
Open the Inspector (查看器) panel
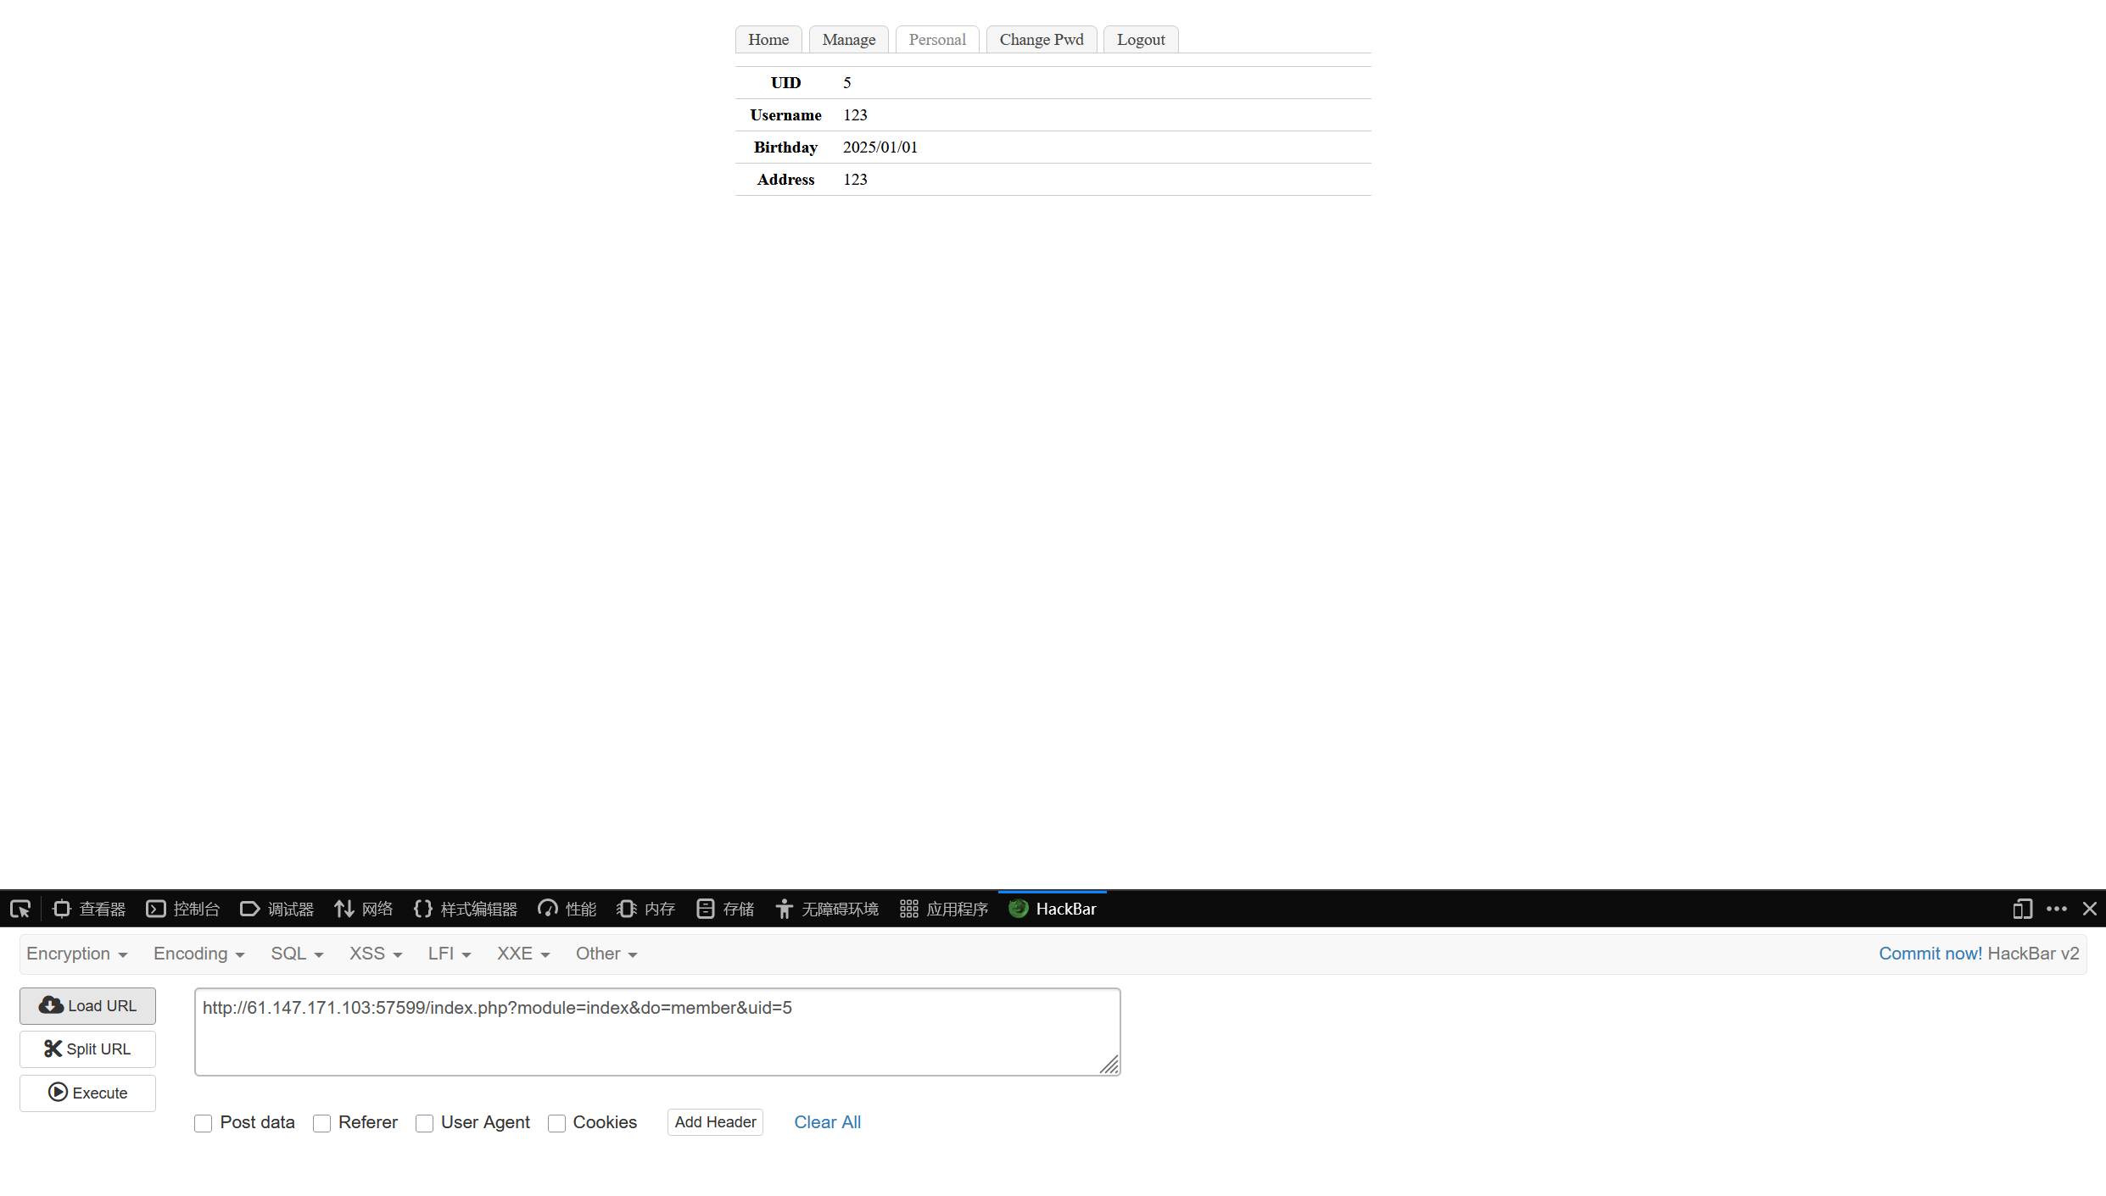[x=89, y=909]
